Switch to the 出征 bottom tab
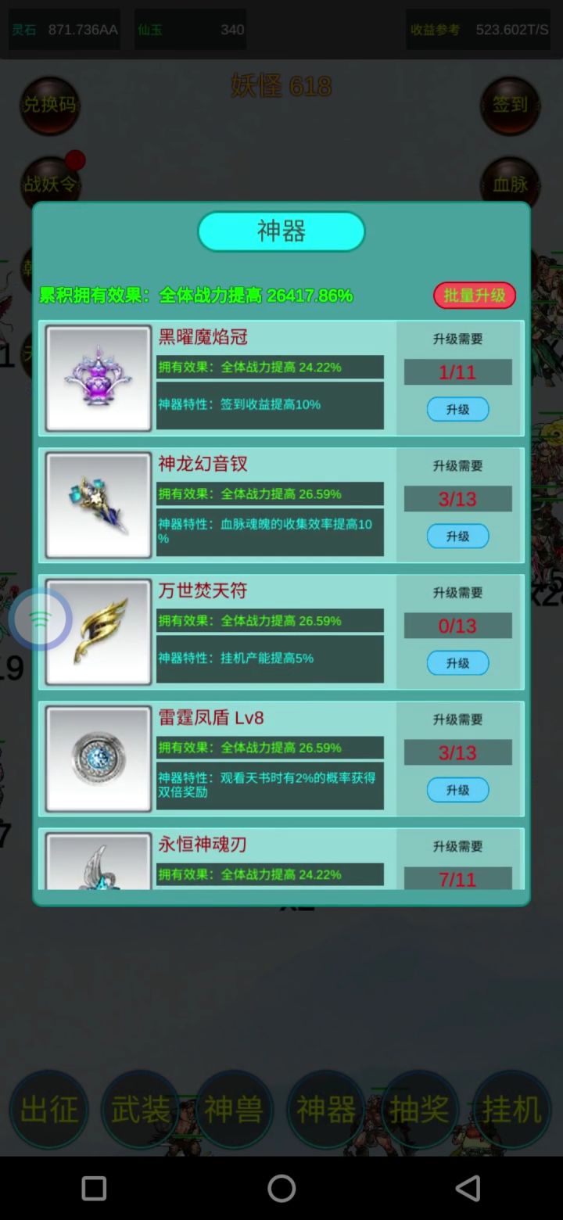The width and height of the screenshot is (563, 1220). [x=48, y=1109]
